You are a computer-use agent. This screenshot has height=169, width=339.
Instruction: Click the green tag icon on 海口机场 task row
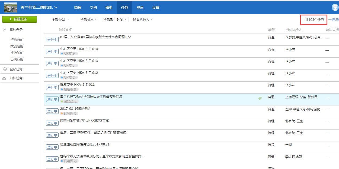click(x=260, y=98)
